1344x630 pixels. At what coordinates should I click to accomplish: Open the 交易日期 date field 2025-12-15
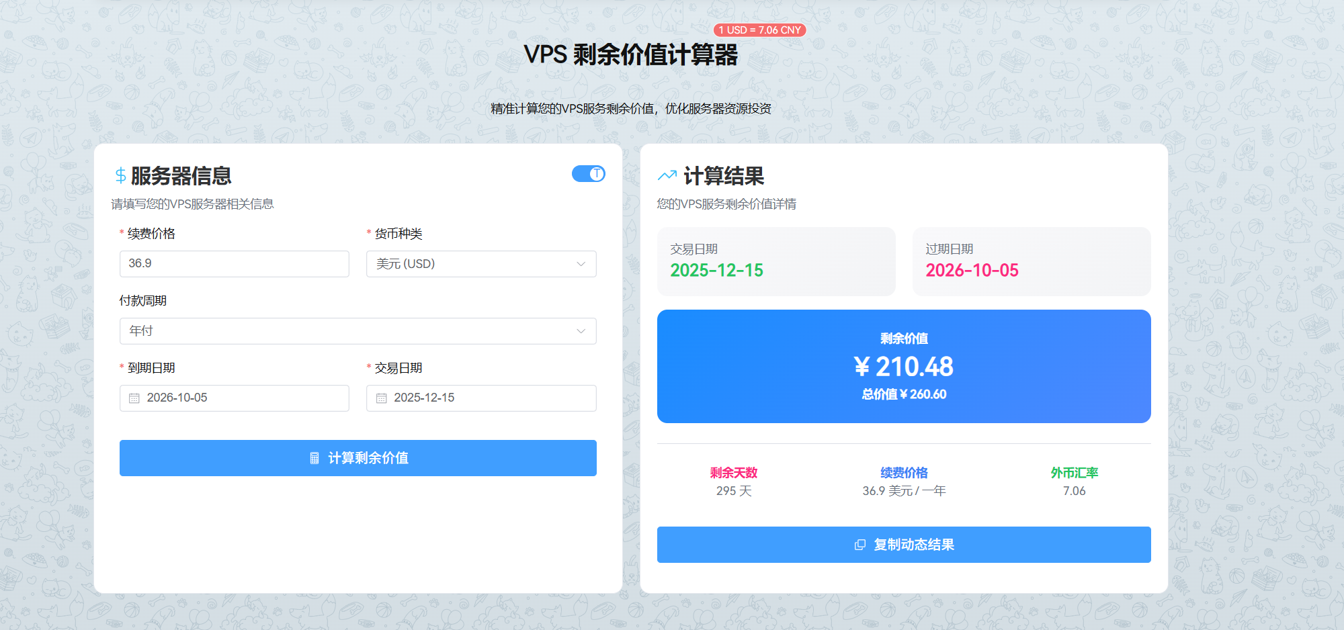click(481, 398)
